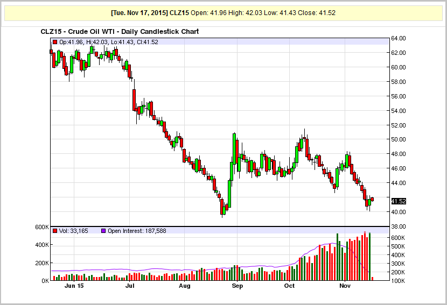The image size is (447, 305).
Task: Click the 'Open Interest: 187,588' label
Action: tap(137, 231)
